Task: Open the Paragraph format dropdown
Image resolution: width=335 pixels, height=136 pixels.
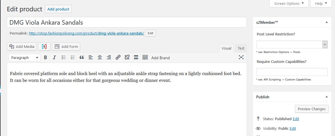Action: point(24,58)
